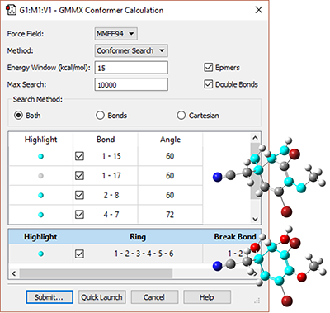
Task: Open the Force Field MMFF94 dropdown
Action: click(x=116, y=34)
